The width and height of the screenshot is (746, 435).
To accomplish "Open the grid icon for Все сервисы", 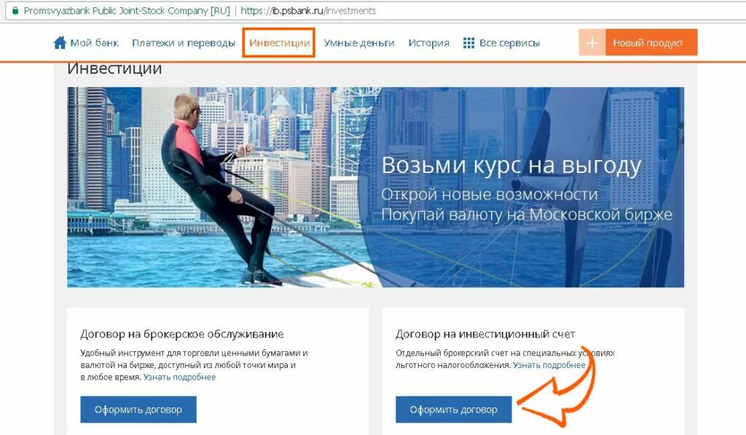I will (468, 43).
